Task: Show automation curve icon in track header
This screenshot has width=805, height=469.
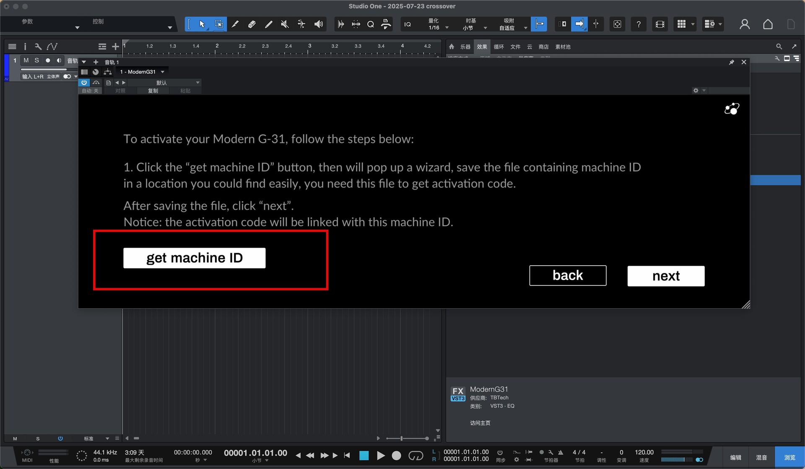Action: tap(52, 47)
